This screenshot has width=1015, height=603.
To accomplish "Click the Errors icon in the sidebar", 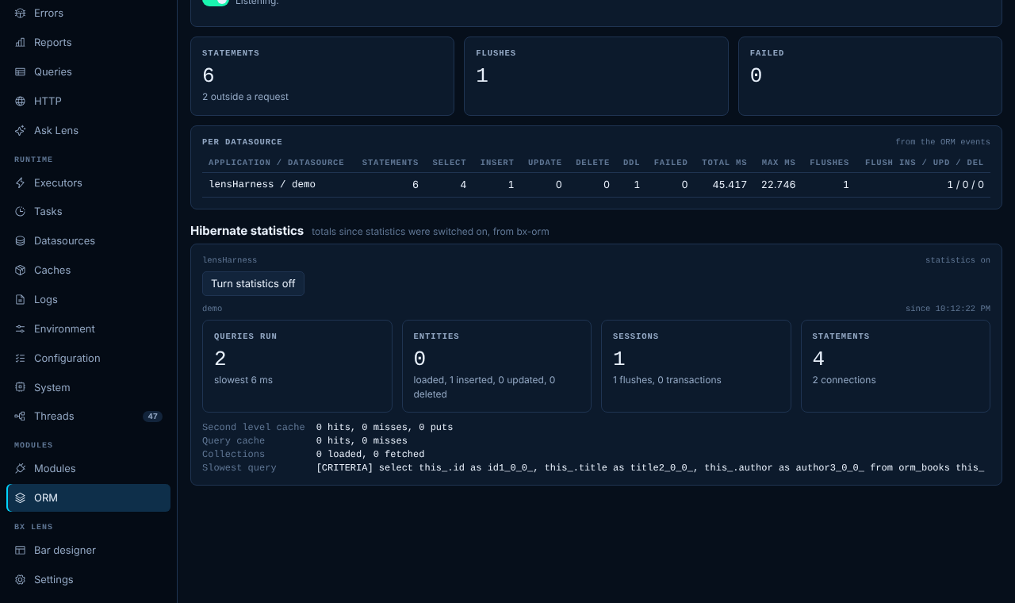I will coord(20,13).
